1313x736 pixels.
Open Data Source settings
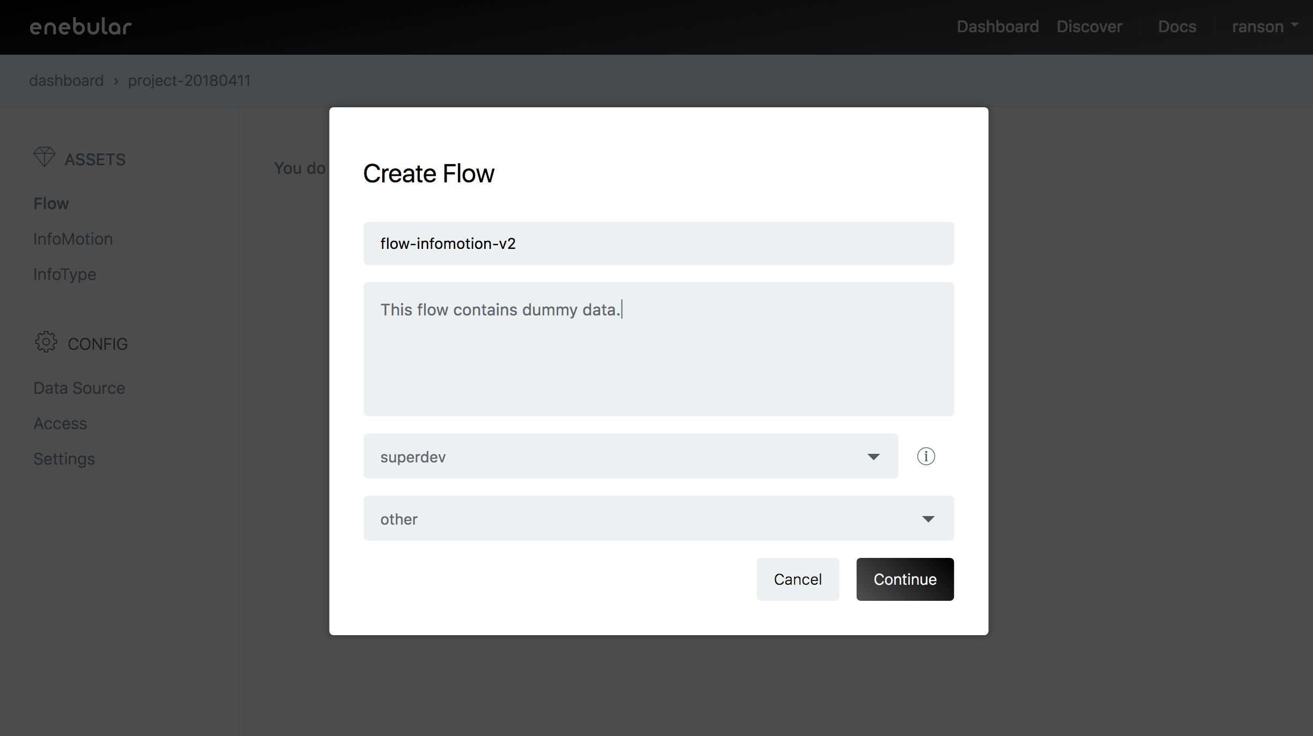click(x=79, y=388)
